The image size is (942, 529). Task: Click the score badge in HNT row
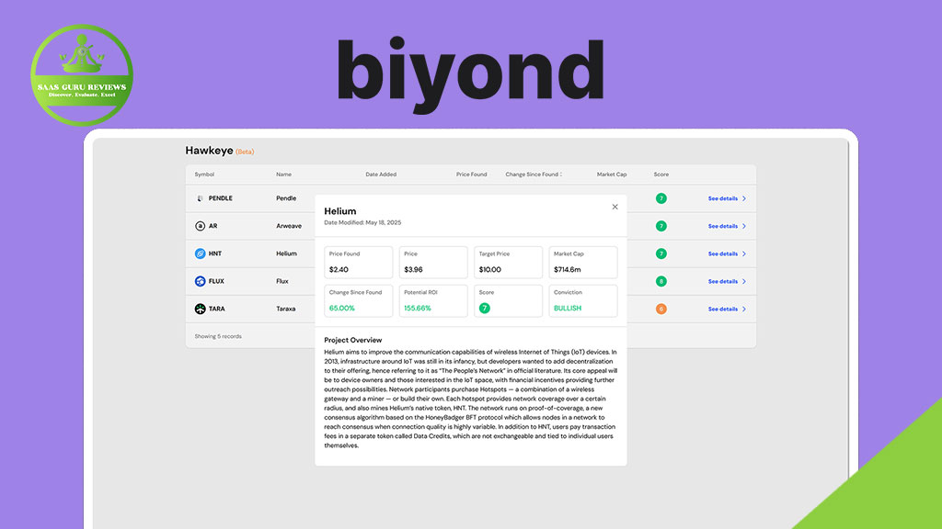pyautogui.click(x=661, y=253)
